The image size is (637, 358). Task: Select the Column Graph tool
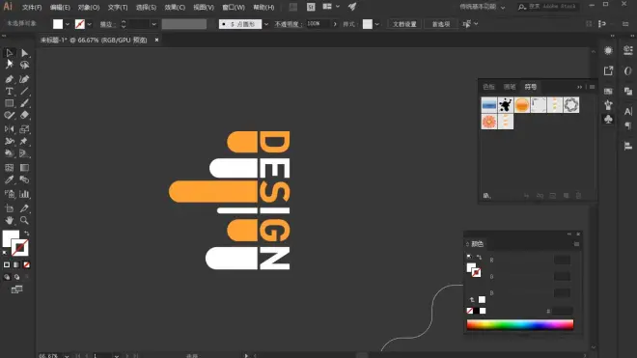pos(24,194)
